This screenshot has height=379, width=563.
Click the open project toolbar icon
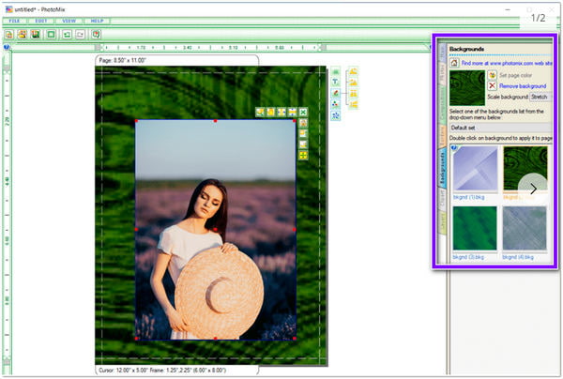click(23, 35)
